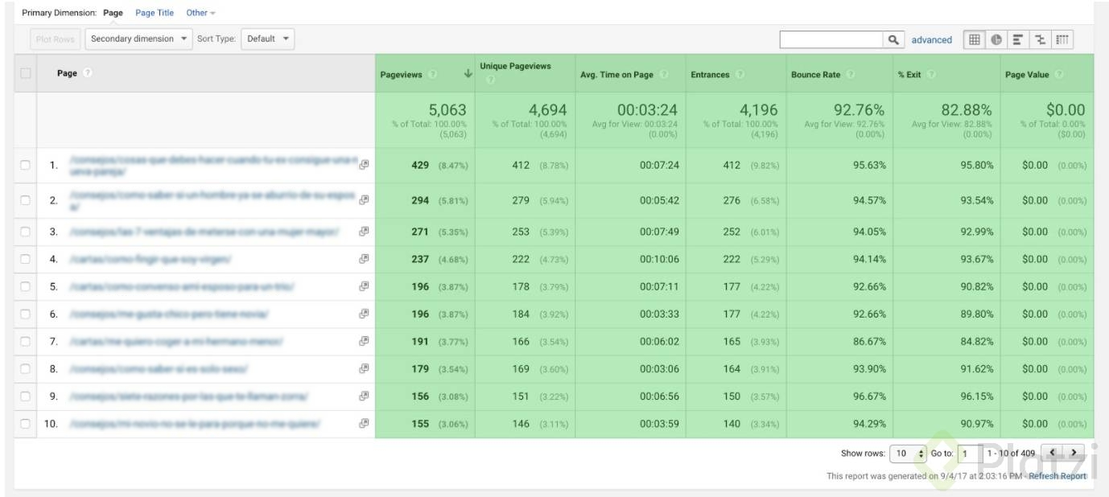The height and width of the screenshot is (497, 1109).
Task: Click the table search input field
Action: (x=831, y=39)
